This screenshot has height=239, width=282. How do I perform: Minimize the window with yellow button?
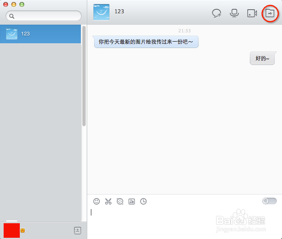tap(14, 4)
